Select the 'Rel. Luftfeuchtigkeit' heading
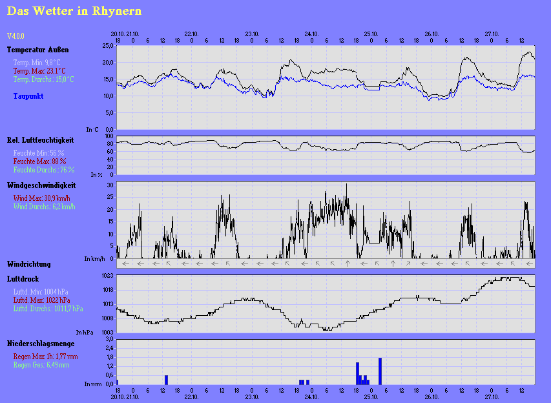 point(40,139)
